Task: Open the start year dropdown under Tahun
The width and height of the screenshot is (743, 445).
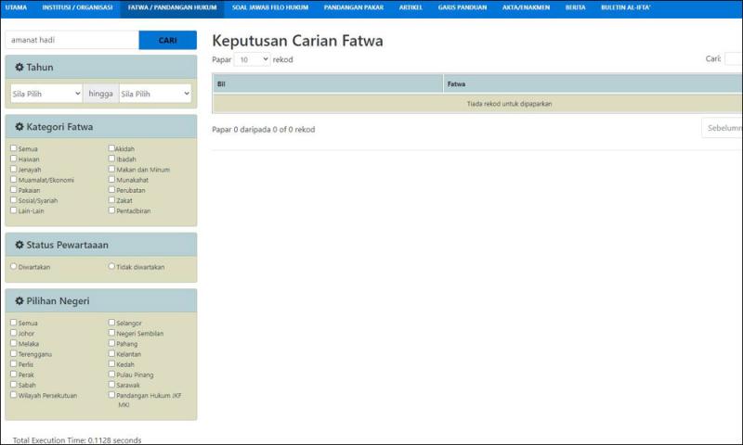Action: click(46, 94)
